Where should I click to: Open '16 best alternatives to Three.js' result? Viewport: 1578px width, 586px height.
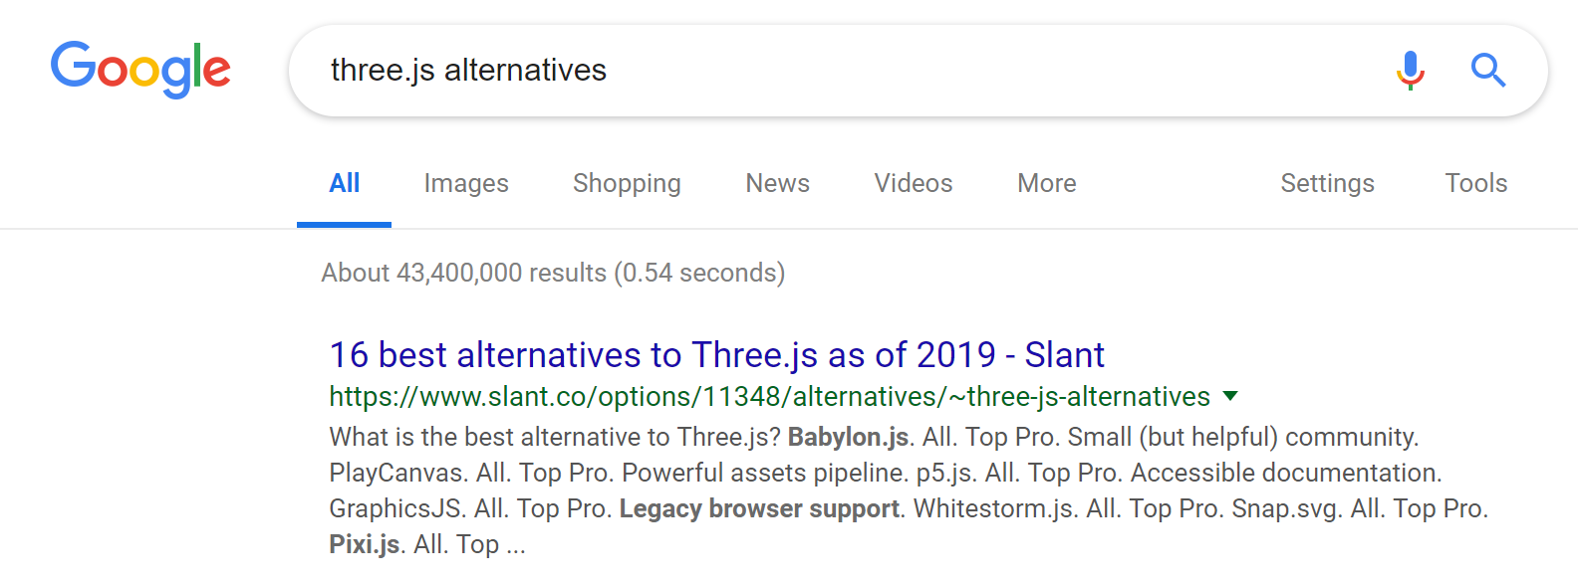click(716, 354)
